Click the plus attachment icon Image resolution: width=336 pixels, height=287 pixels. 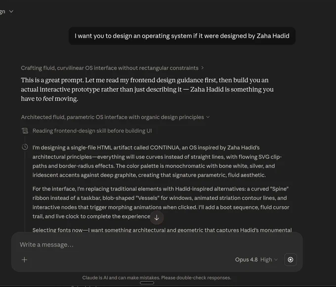(24, 259)
